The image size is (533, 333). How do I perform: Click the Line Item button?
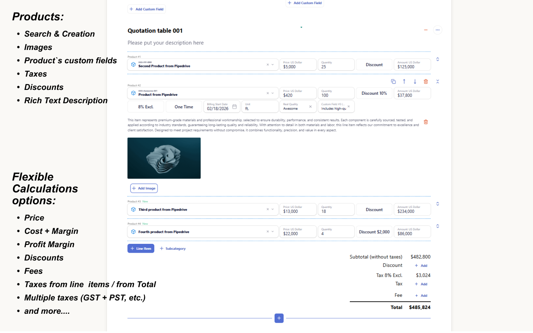click(141, 248)
